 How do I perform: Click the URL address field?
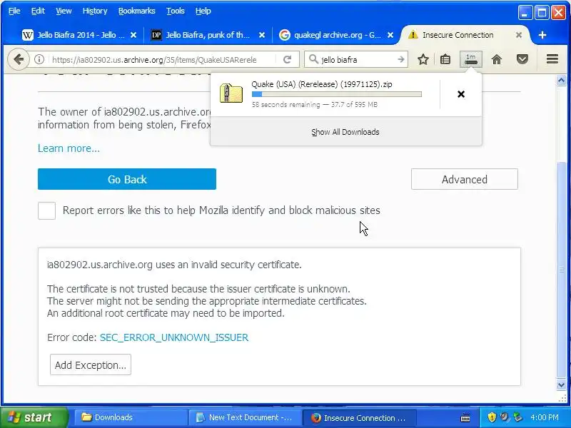[163, 60]
